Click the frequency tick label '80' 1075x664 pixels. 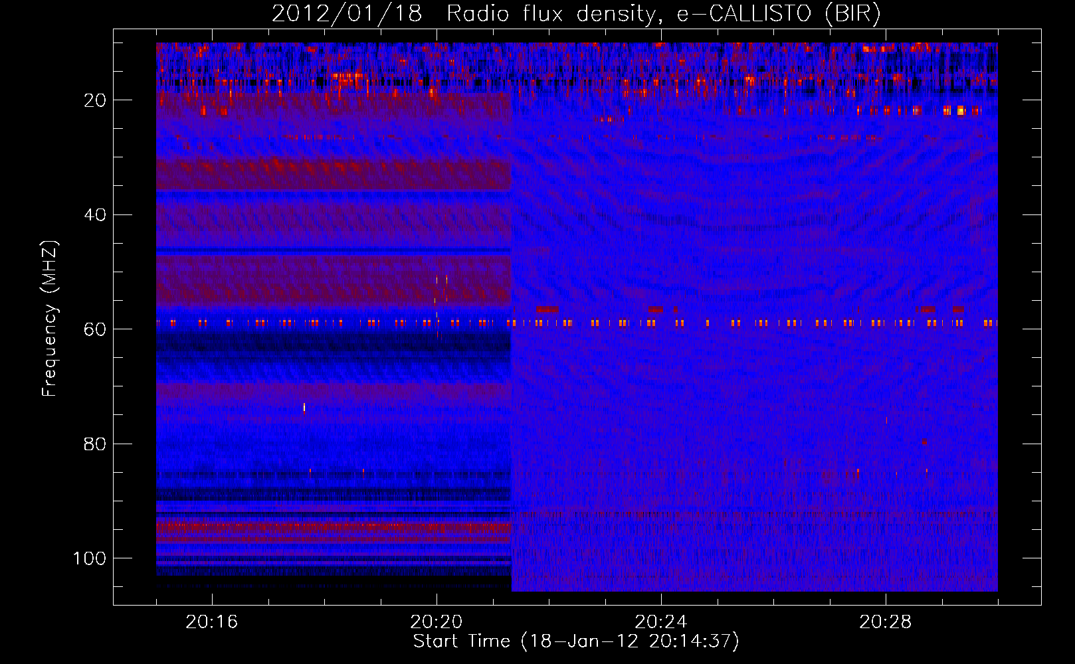tap(96, 444)
